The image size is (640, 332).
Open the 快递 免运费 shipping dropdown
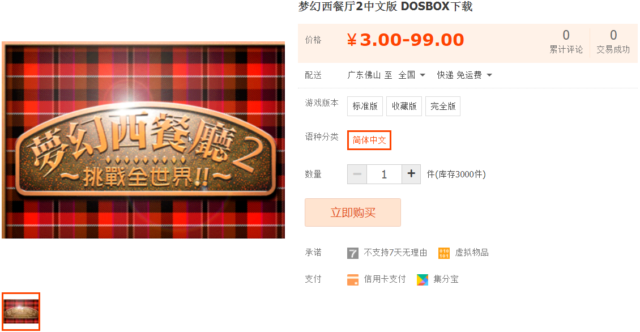464,75
